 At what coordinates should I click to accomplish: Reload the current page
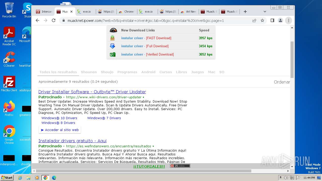point(54,20)
